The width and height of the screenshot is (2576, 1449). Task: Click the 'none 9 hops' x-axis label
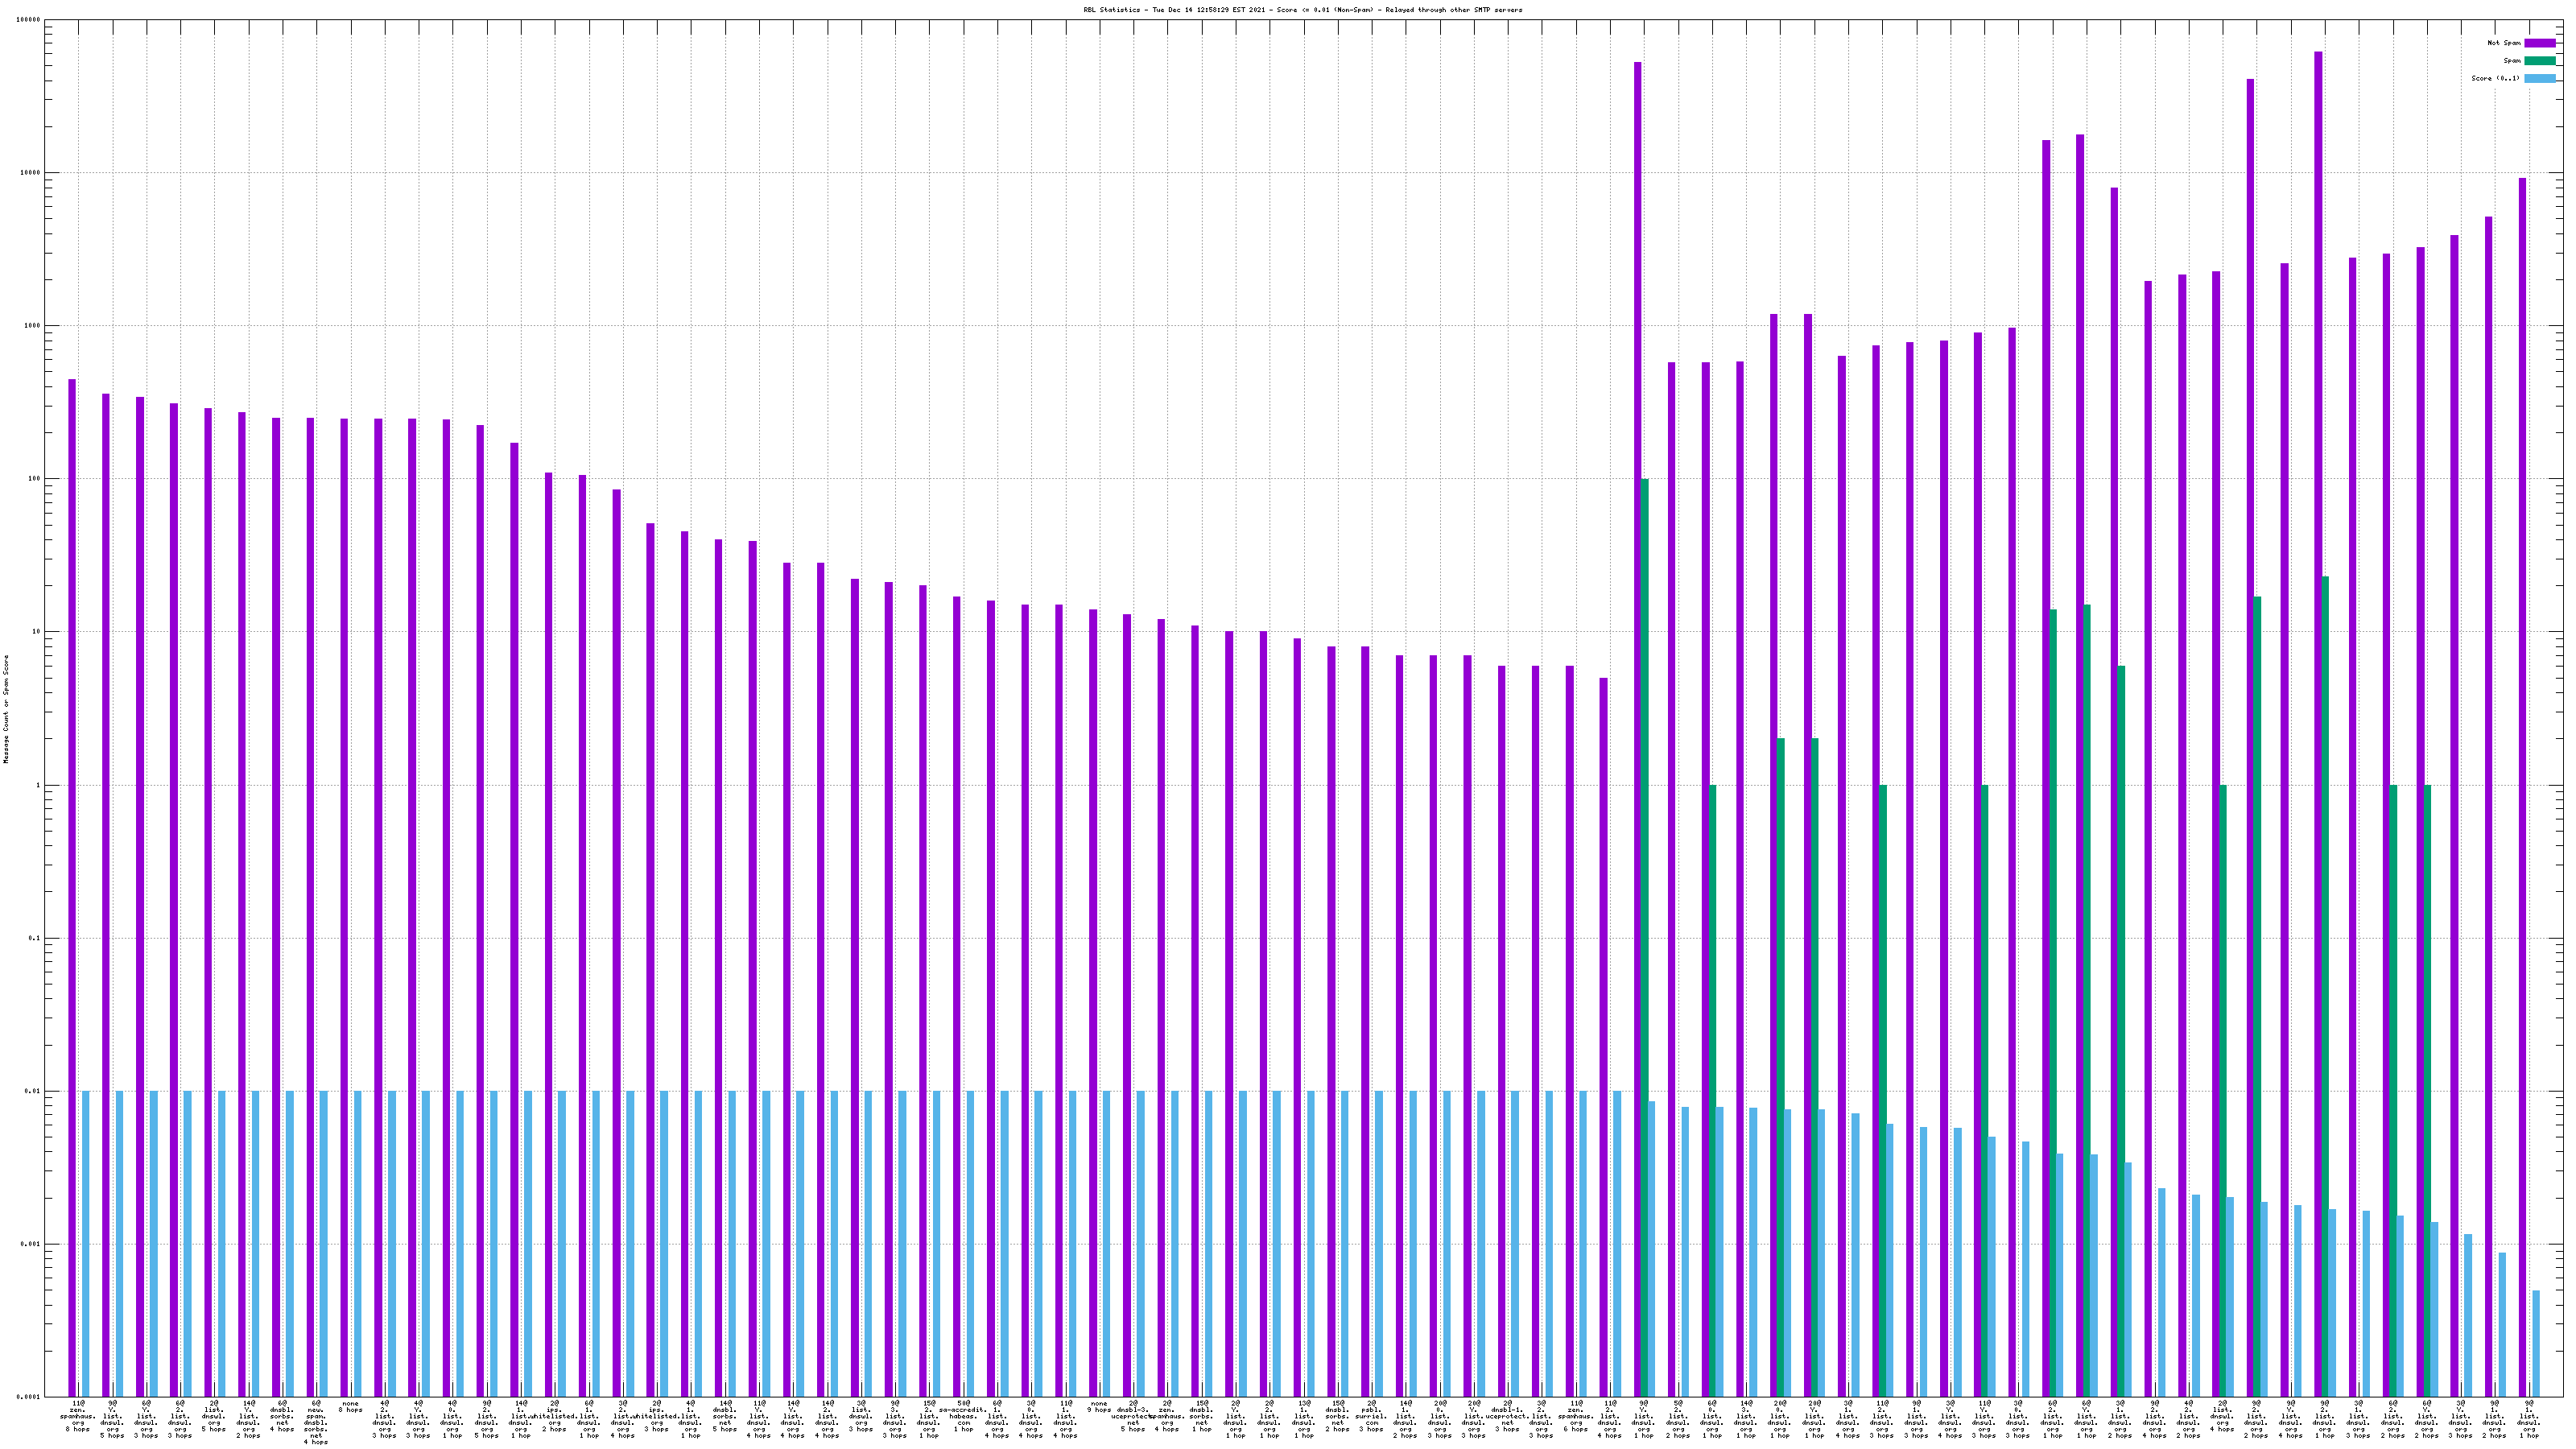(1099, 1407)
